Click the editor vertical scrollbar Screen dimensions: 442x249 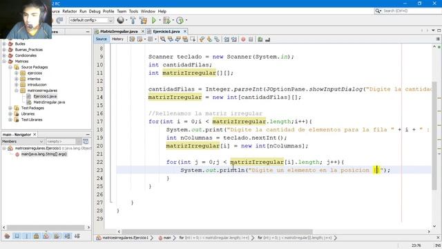tap(434, 136)
